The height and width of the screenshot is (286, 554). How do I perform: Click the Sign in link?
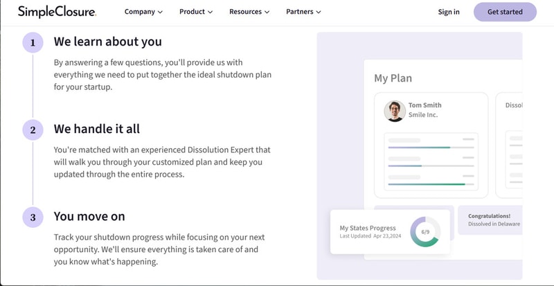[x=449, y=12]
